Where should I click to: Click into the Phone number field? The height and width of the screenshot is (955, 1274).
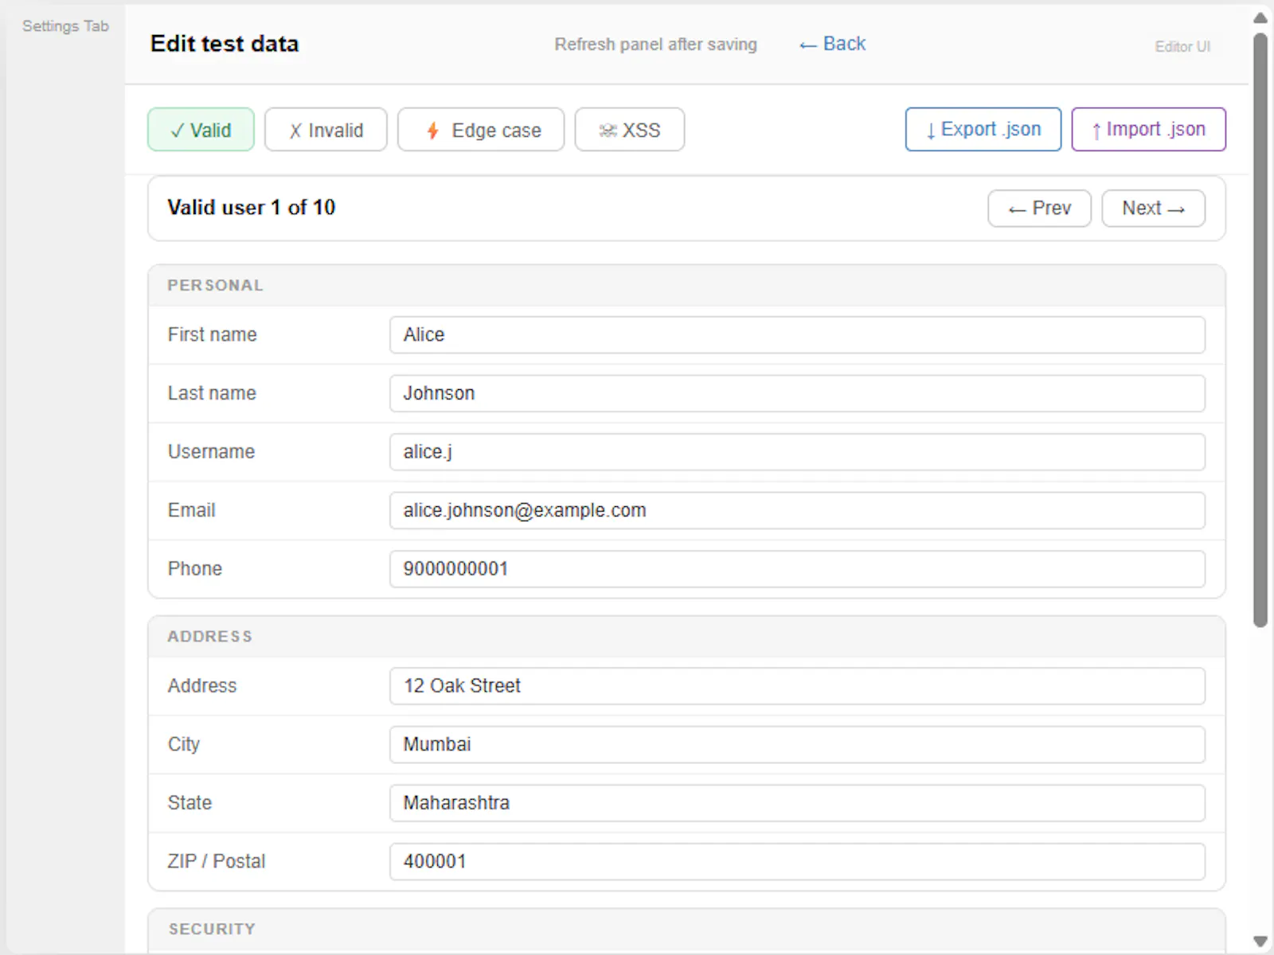[797, 569]
